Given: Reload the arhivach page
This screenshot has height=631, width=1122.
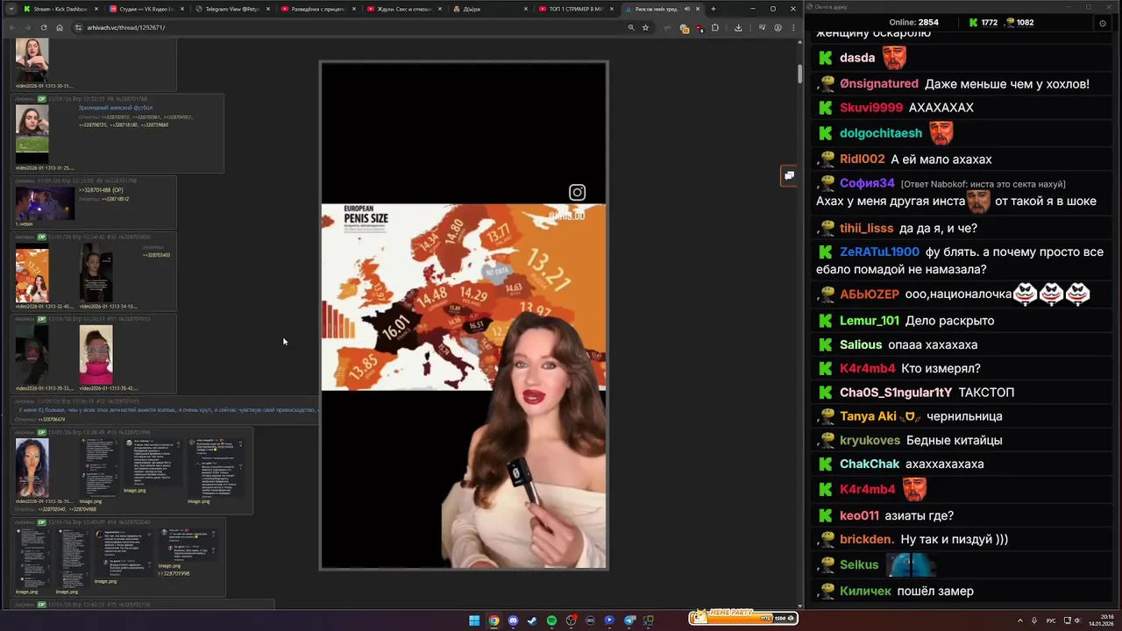Looking at the screenshot, I should point(44,27).
